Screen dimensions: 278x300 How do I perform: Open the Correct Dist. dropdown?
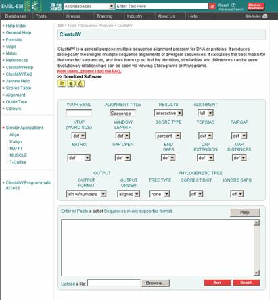(x=196, y=194)
